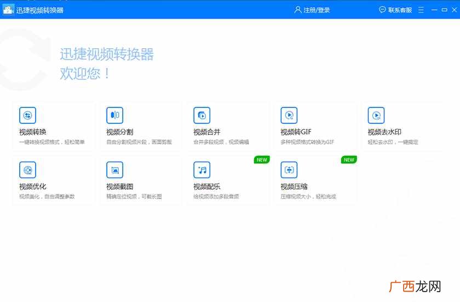Viewport: 460px width, 302px height.
Task: Click the description '自由分割视频片段，画面剪裁'
Action: (x=139, y=142)
